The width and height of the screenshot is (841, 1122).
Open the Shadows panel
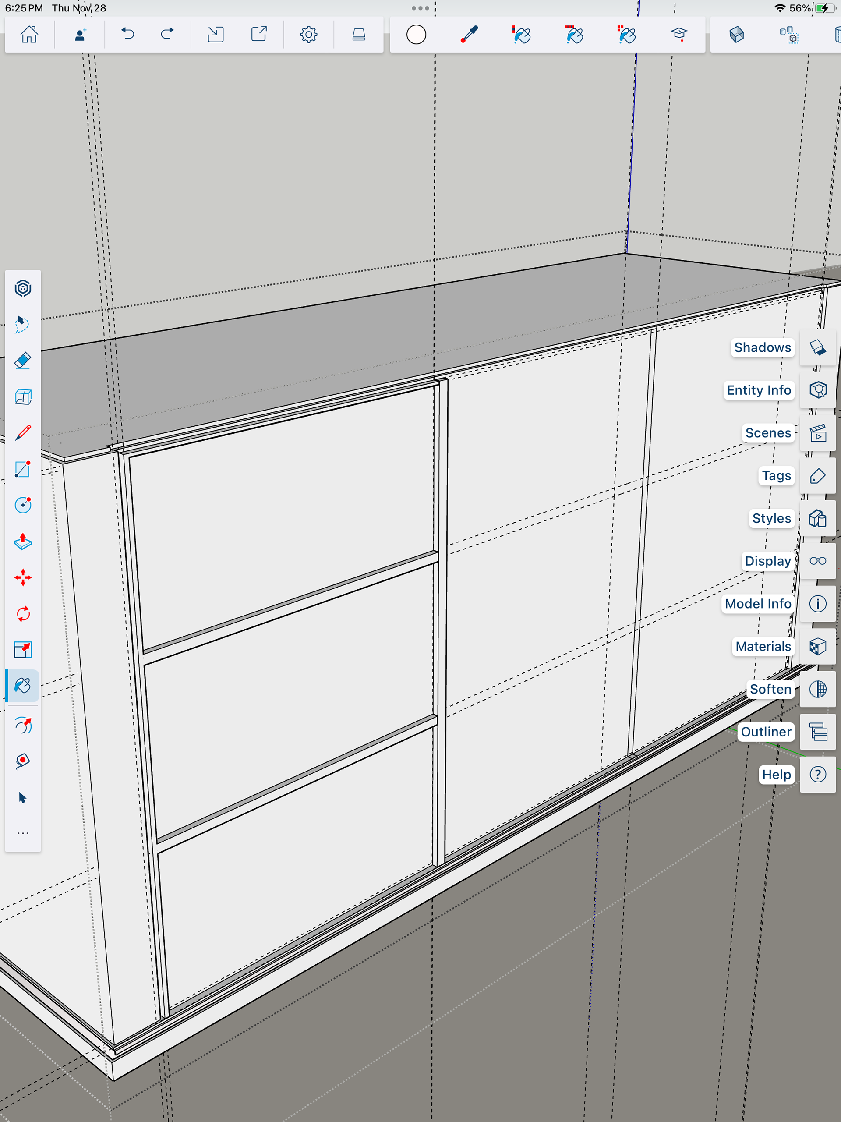tap(817, 347)
